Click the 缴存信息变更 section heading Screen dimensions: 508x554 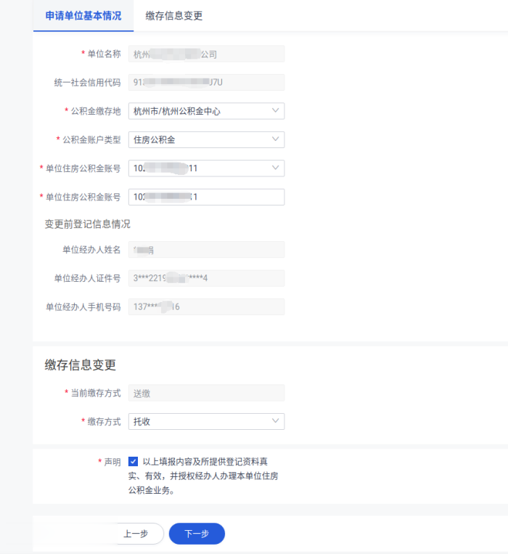81,365
